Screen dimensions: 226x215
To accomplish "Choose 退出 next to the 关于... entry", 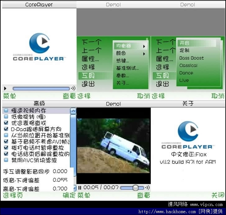I will (x=88, y=84).
